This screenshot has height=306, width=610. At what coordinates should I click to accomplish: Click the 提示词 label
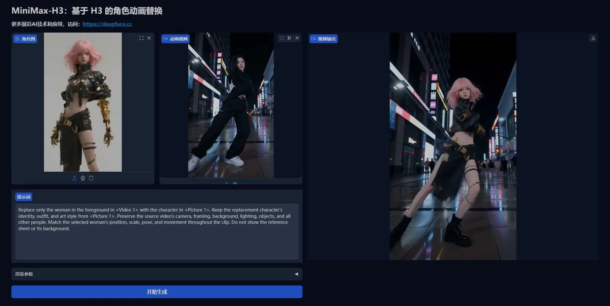(24, 197)
